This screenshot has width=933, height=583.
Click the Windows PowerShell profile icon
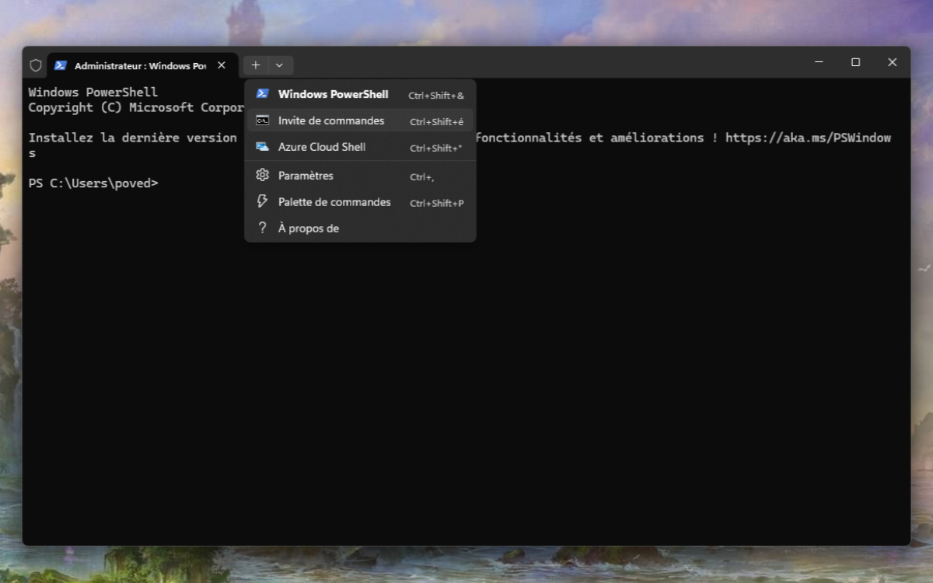pos(263,94)
